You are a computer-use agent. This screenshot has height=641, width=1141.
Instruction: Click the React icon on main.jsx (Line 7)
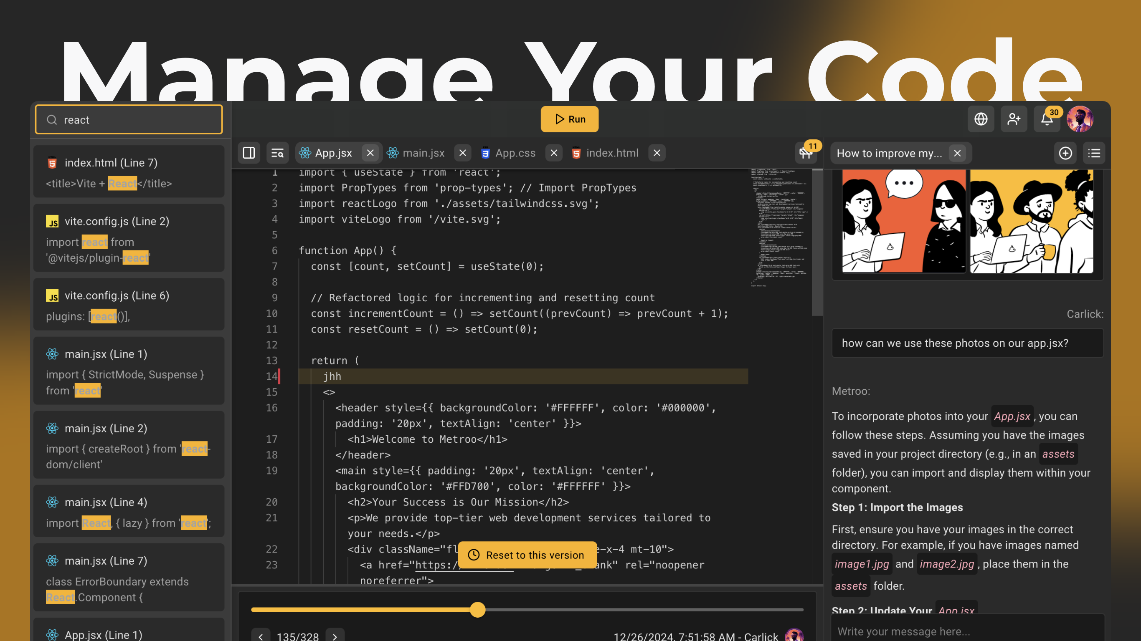52,560
